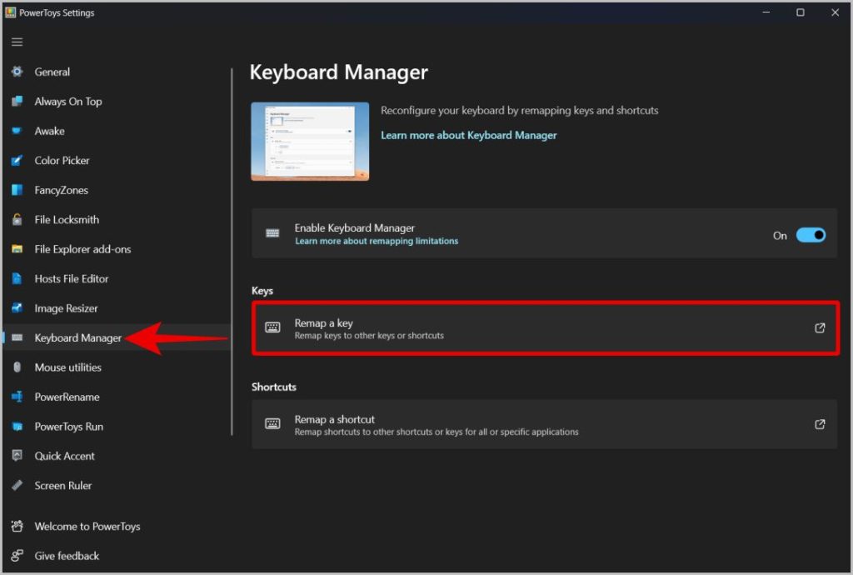Open the hamburger navigation menu
Image resolution: width=853 pixels, height=575 pixels.
tap(17, 42)
